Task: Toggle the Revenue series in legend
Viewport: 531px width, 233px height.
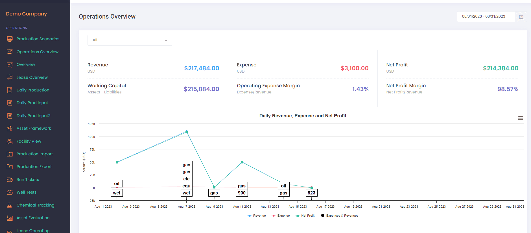Action: click(257, 216)
